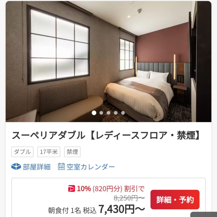Click the vacancy calendar icon
Screen dimensions: 217x217
pyautogui.click(x=61, y=166)
